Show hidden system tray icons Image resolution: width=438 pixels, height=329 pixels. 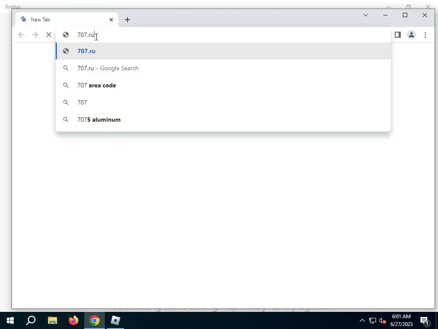[362, 320]
